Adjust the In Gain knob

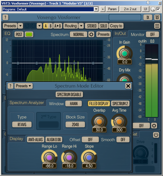click(125, 54)
